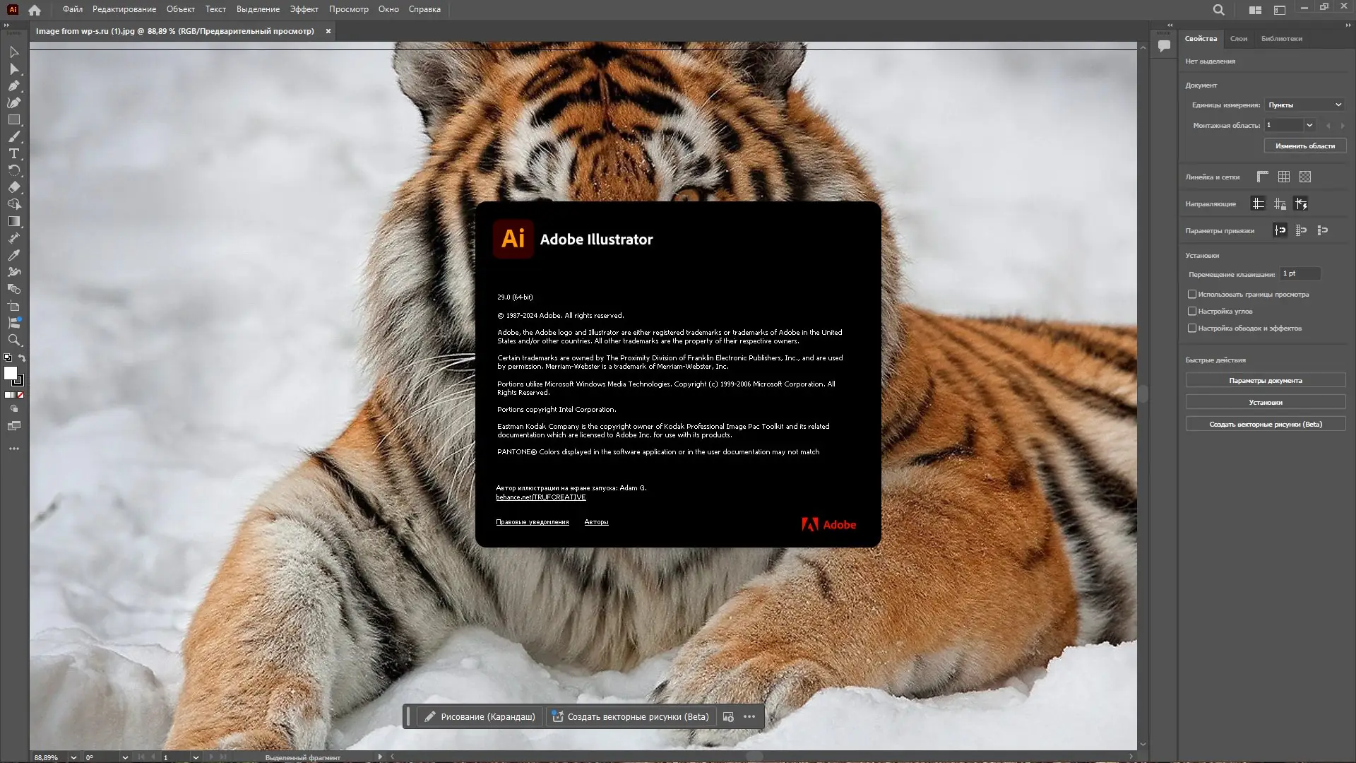Screen dimensions: 1356x763
Task: Open the Эффект menu
Action: point(304,9)
